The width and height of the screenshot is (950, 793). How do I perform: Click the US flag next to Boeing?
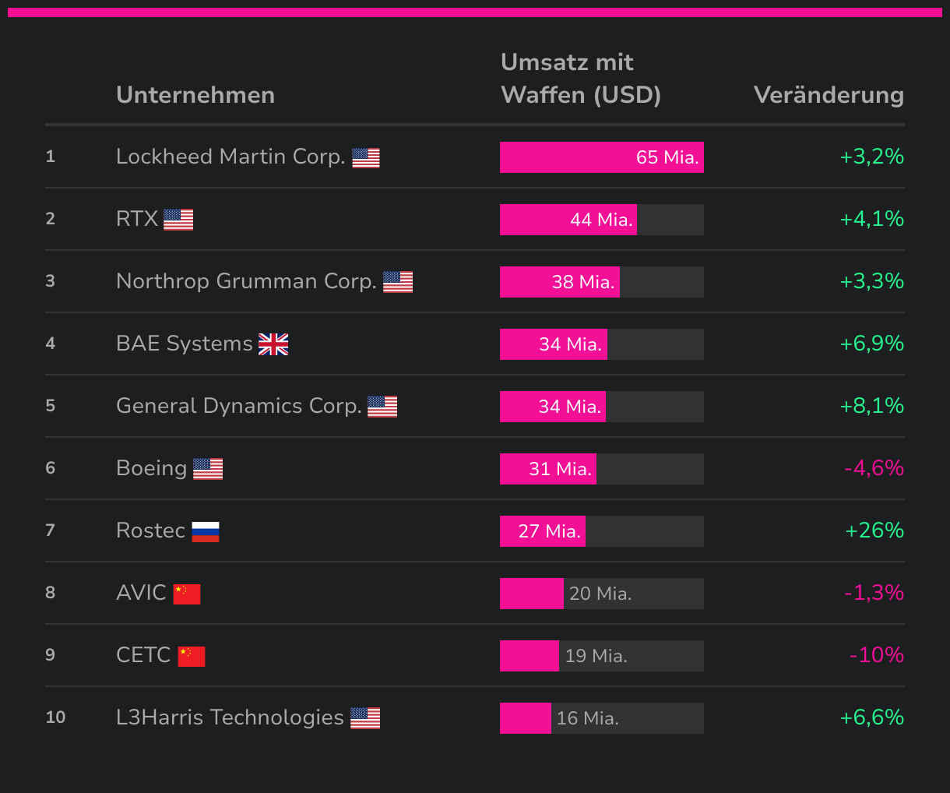pos(208,469)
